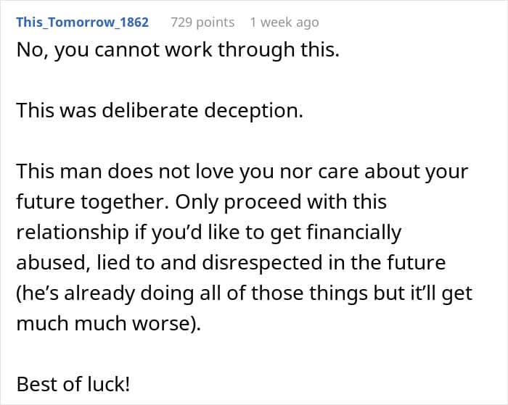Click the word 'deliberate' in the second paragraph
This screenshot has height=405, width=508.
click(150, 111)
